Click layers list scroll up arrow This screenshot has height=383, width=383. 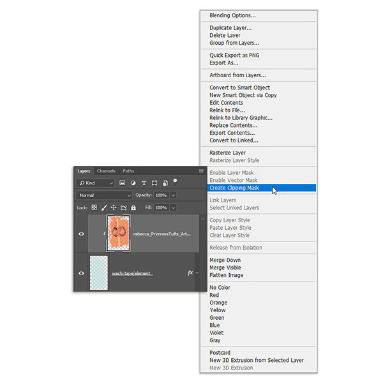pos(203,219)
